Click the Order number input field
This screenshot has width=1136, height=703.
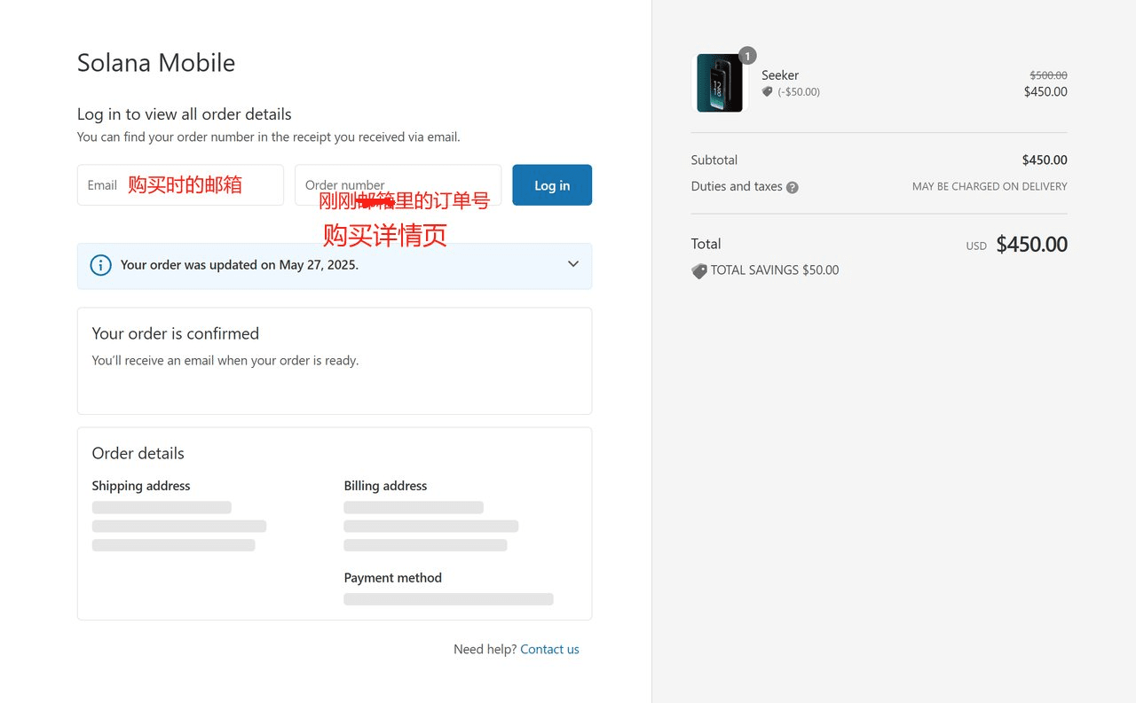click(x=398, y=185)
